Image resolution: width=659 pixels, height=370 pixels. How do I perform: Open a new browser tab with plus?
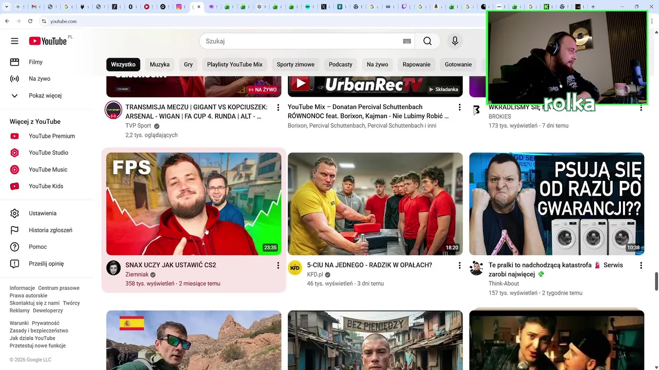coord(593,7)
